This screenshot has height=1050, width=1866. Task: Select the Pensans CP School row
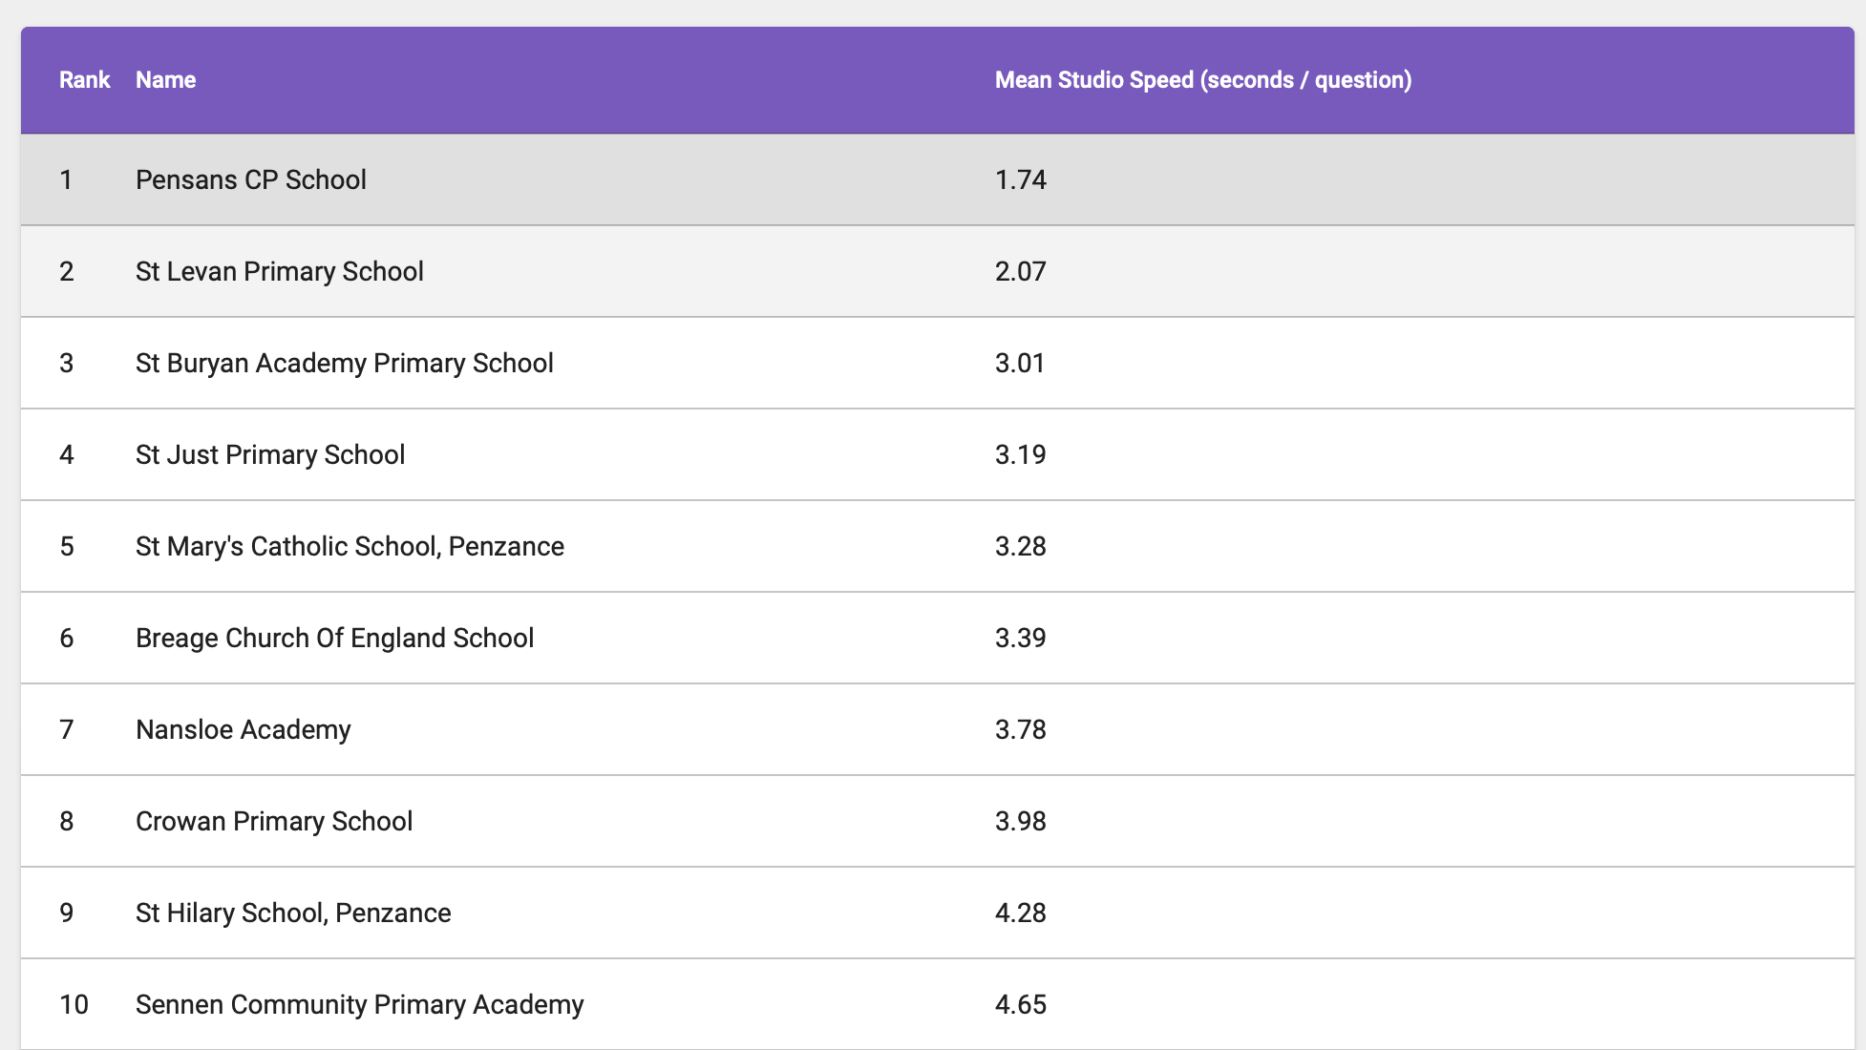[x=250, y=180]
